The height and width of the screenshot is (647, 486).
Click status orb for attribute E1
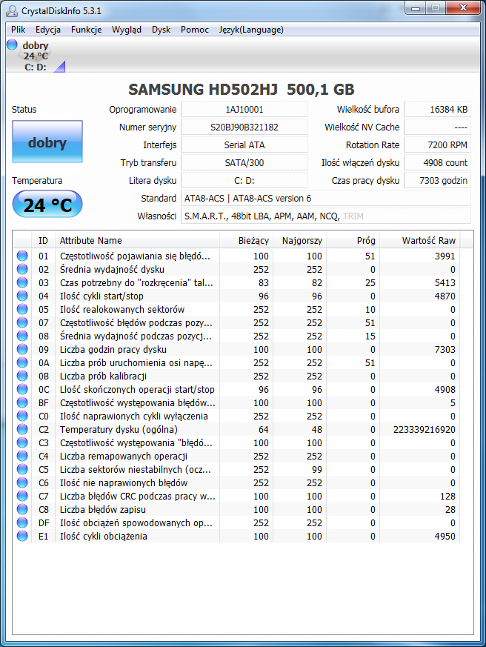[x=22, y=536]
